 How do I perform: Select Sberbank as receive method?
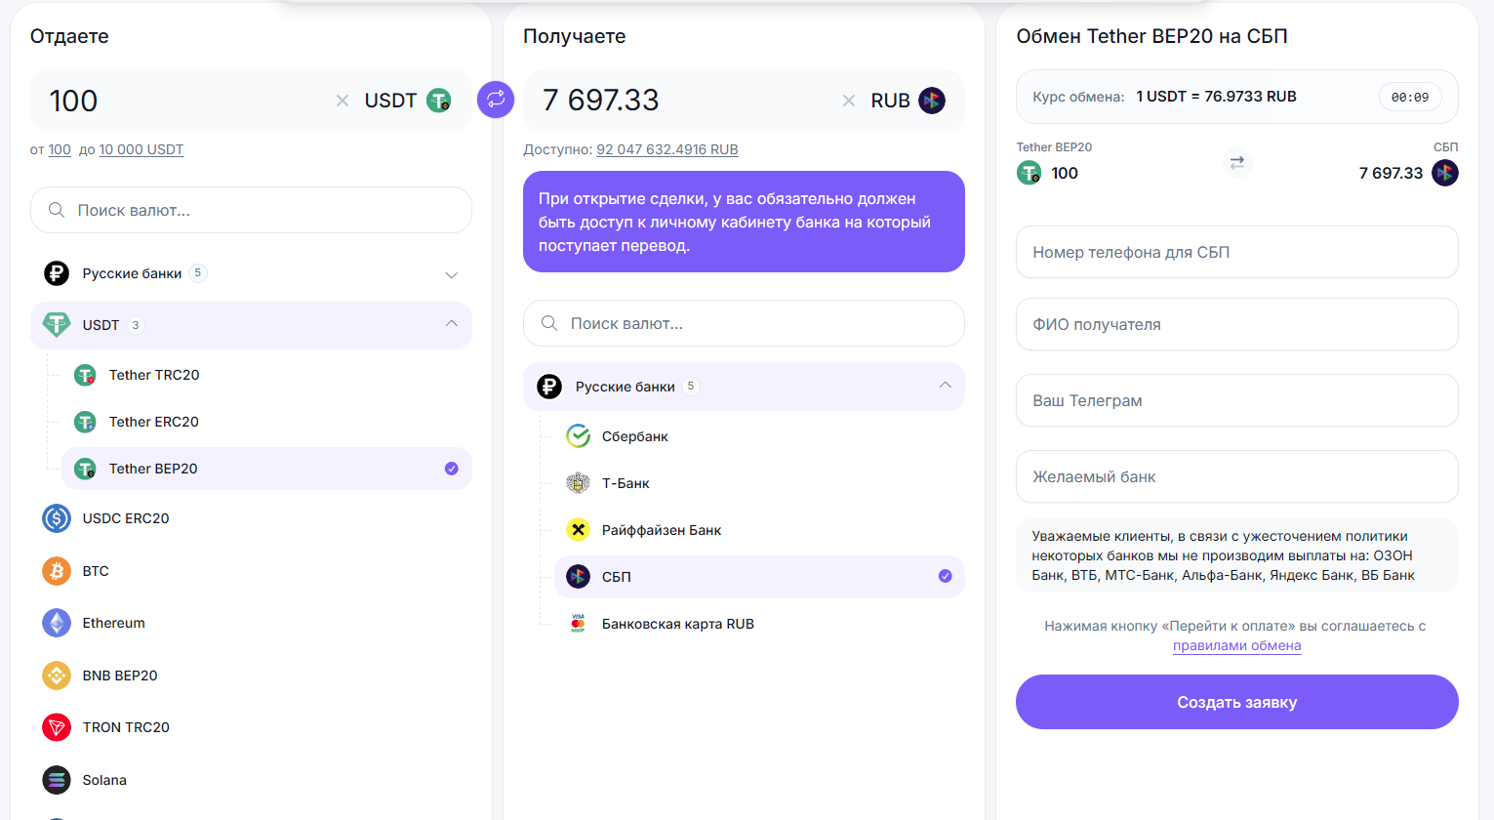759,436
